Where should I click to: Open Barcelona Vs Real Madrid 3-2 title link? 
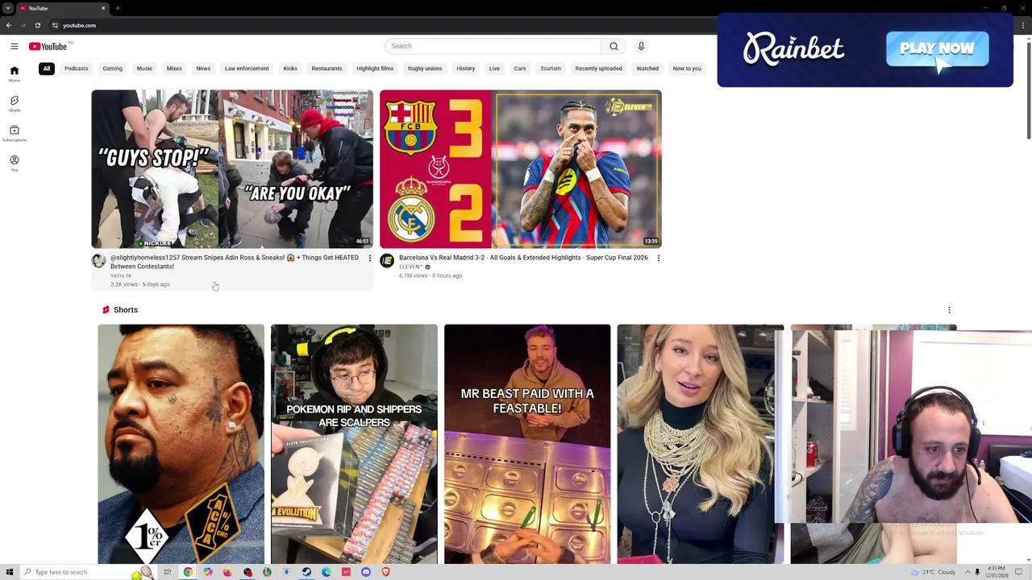pyautogui.click(x=523, y=258)
